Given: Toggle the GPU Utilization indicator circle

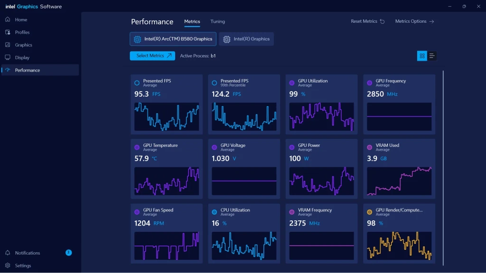Looking at the screenshot, I should click(x=292, y=83).
